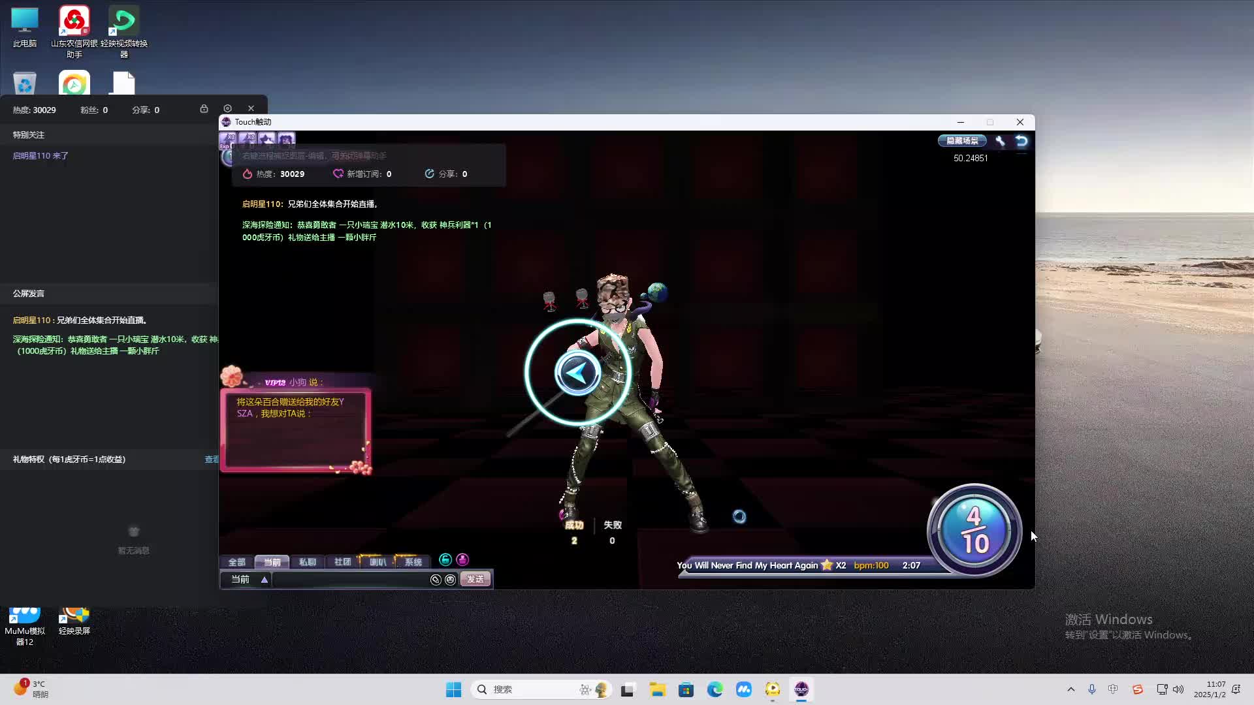This screenshot has height=705, width=1254.
Task: Switch to the 系统 chat tab
Action: click(x=413, y=562)
